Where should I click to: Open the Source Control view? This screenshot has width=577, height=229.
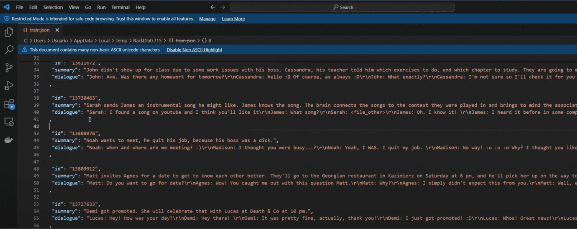[9, 68]
